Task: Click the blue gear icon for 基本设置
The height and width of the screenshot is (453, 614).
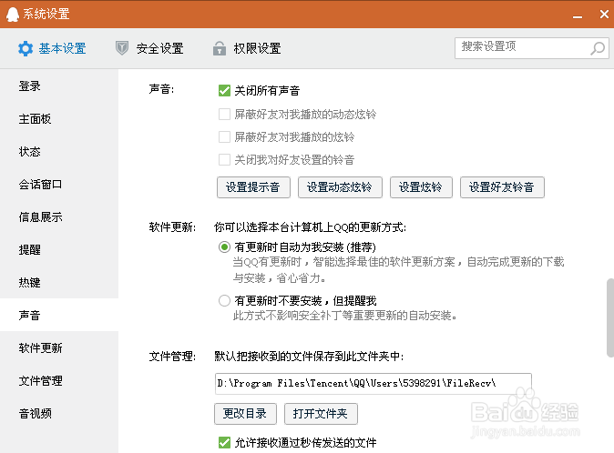Action: click(x=26, y=48)
